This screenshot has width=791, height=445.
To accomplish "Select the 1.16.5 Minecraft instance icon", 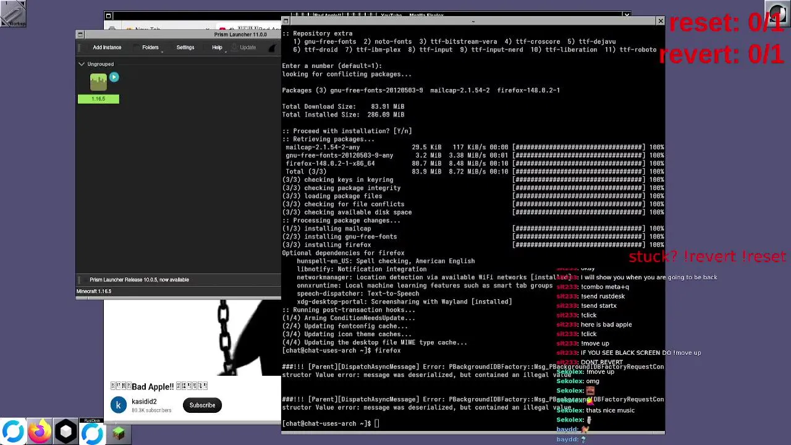I will [x=98, y=82].
